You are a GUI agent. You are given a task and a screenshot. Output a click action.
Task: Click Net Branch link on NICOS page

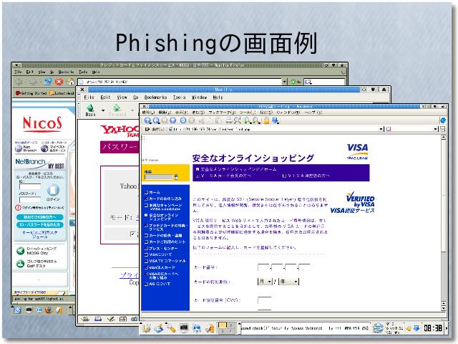coord(26,148)
